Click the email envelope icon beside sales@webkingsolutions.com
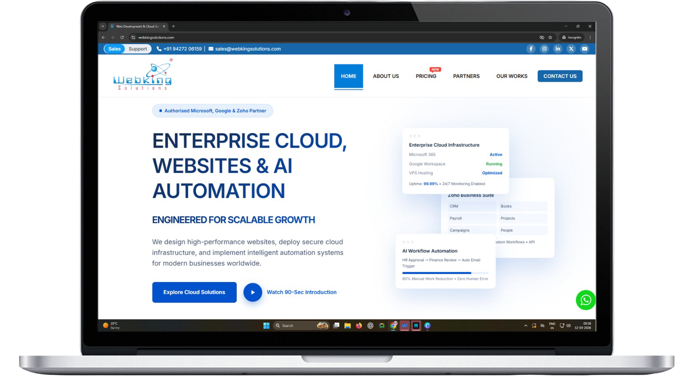Screen dimensions: 695x390 [x=210, y=49]
